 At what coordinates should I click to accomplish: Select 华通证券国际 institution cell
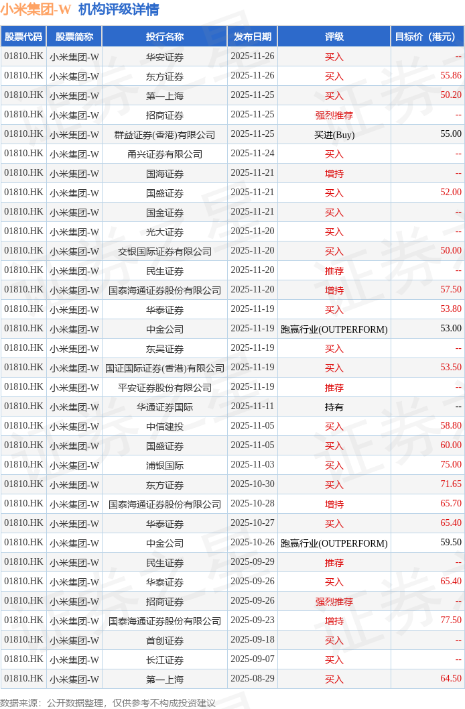pyautogui.click(x=164, y=407)
